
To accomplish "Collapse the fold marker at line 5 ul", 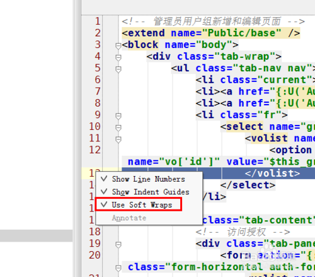I will click(x=118, y=69).
